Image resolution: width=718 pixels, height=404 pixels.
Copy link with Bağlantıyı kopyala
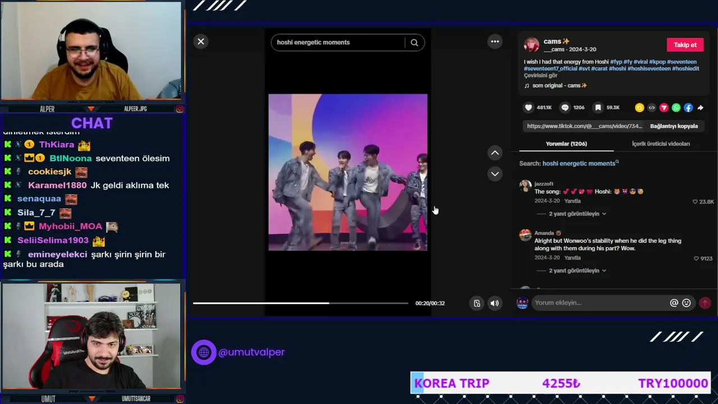point(674,126)
